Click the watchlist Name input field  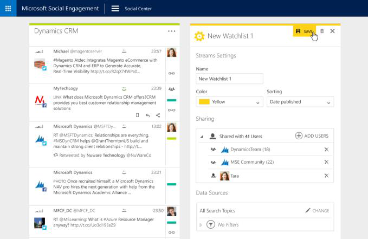click(x=229, y=79)
